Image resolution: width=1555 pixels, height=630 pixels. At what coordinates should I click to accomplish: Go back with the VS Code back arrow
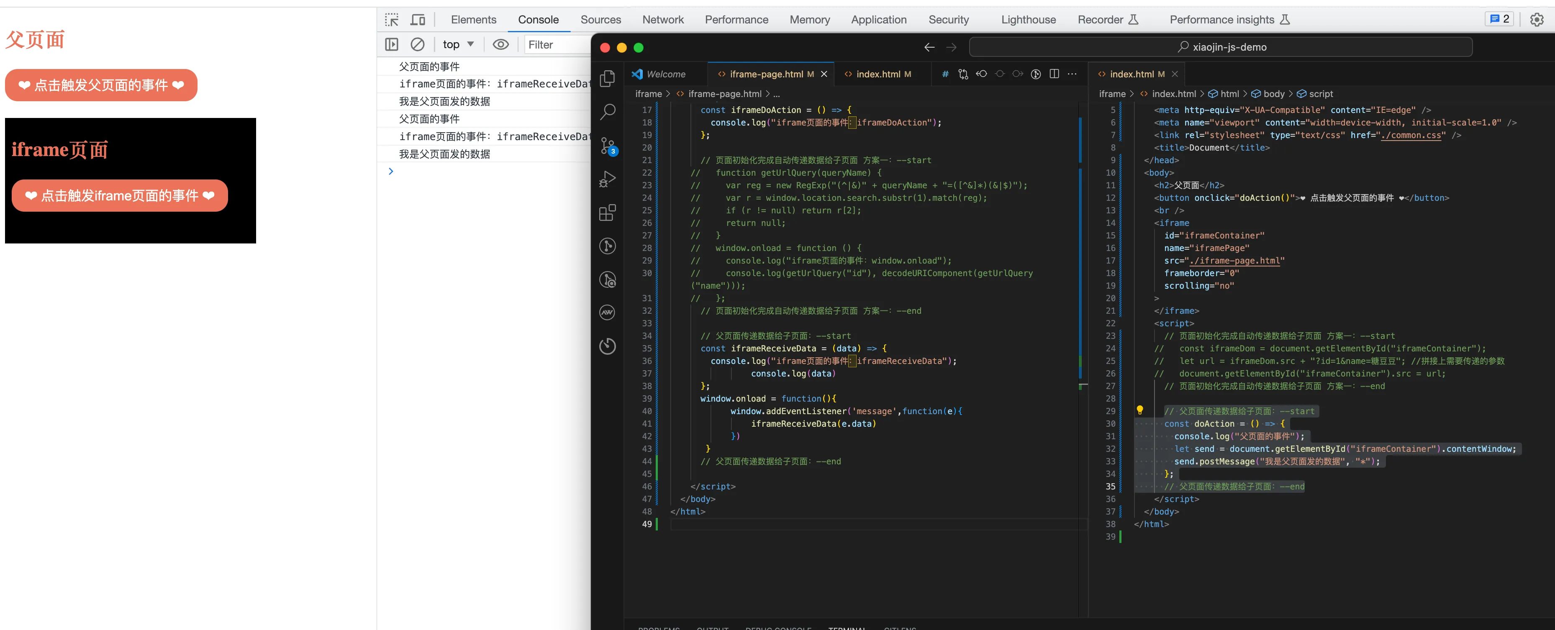coord(930,47)
